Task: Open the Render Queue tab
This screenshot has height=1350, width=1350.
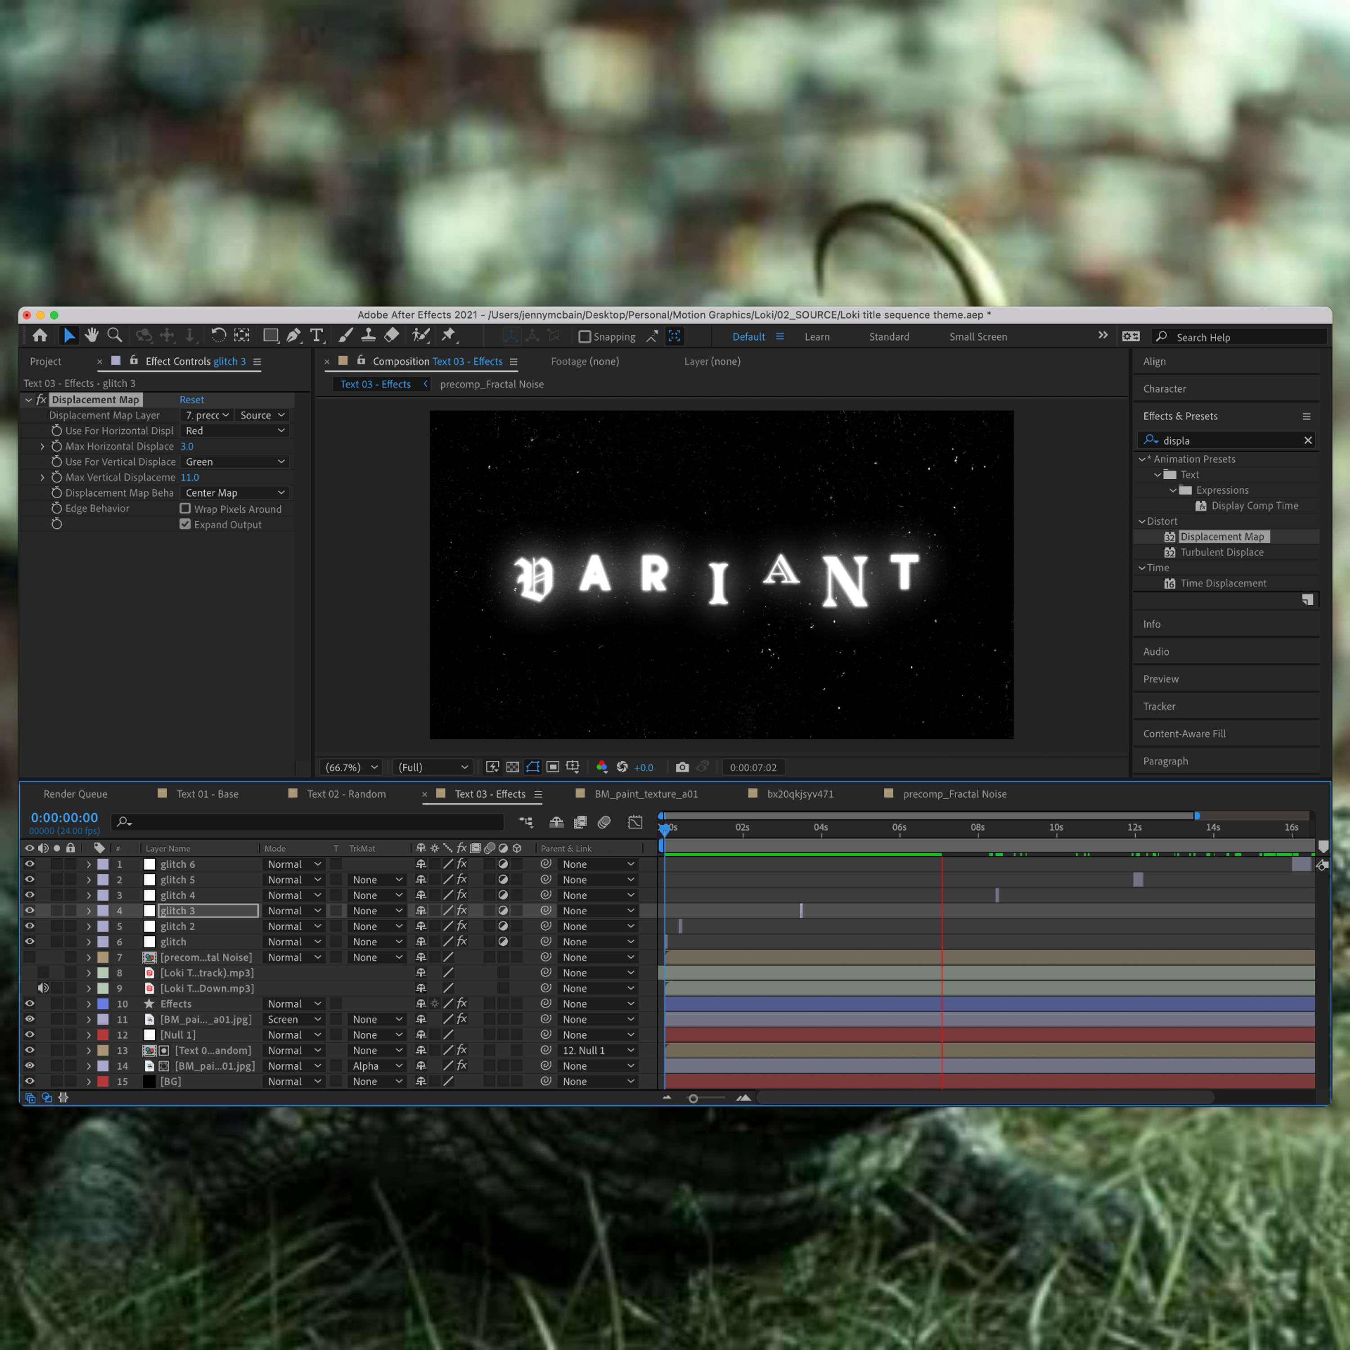Action: pyautogui.click(x=76, y=794)
